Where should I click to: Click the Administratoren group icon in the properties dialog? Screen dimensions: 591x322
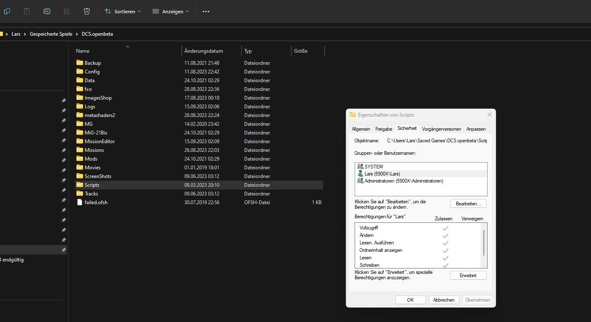(x=360, y=181)
